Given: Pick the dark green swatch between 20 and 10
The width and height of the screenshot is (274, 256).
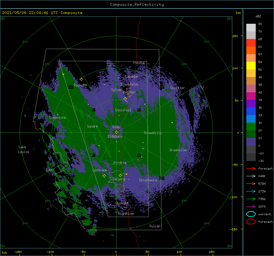Looking at the screenshot, I should point(251,134).
